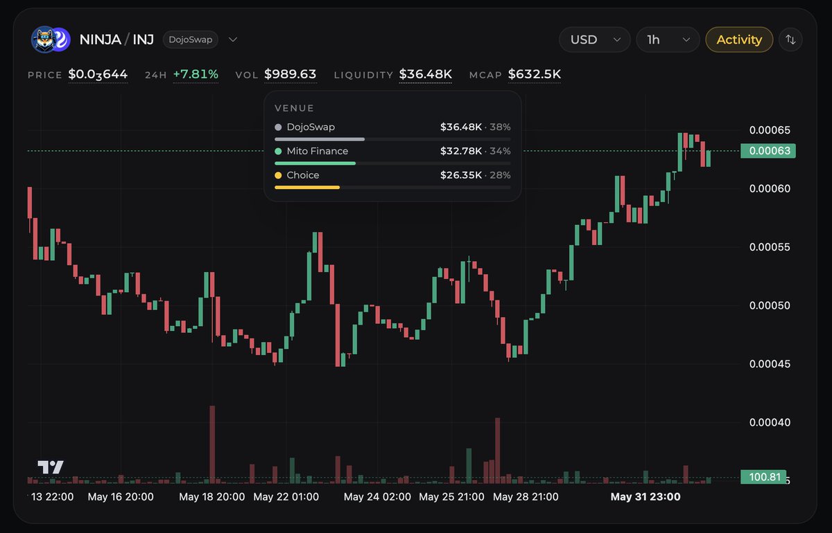This screenshot has height=533, width=832.
Task: Click the volume value $989.63
Action: click(x=291, y=74)
